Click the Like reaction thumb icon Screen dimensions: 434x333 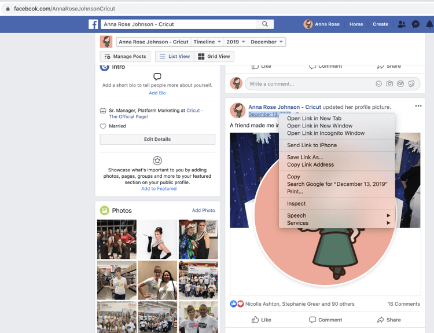click(233, 304)
